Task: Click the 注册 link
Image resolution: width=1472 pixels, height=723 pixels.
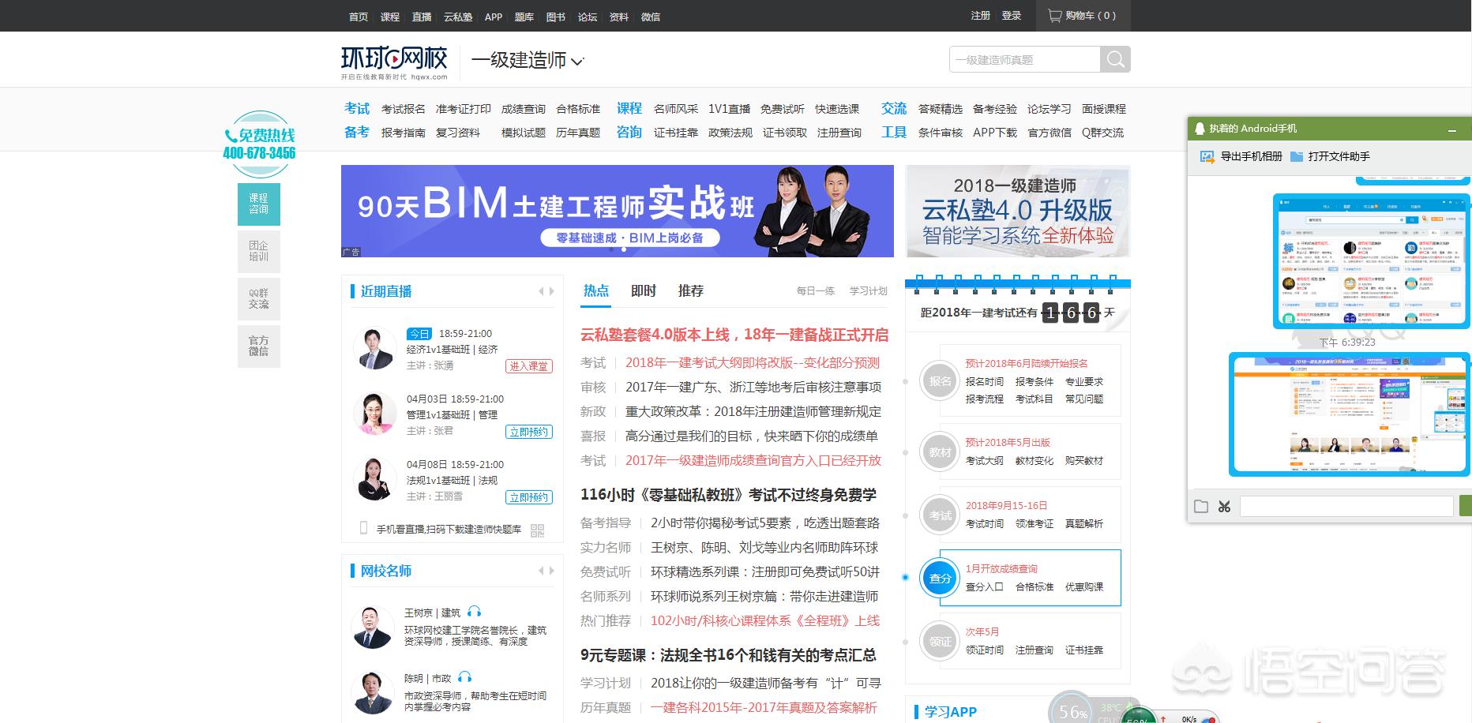Action: (981, 16)
